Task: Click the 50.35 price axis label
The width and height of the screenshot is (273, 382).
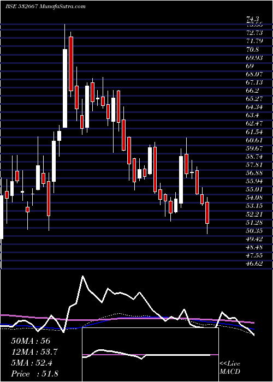Action: point(254,231)
